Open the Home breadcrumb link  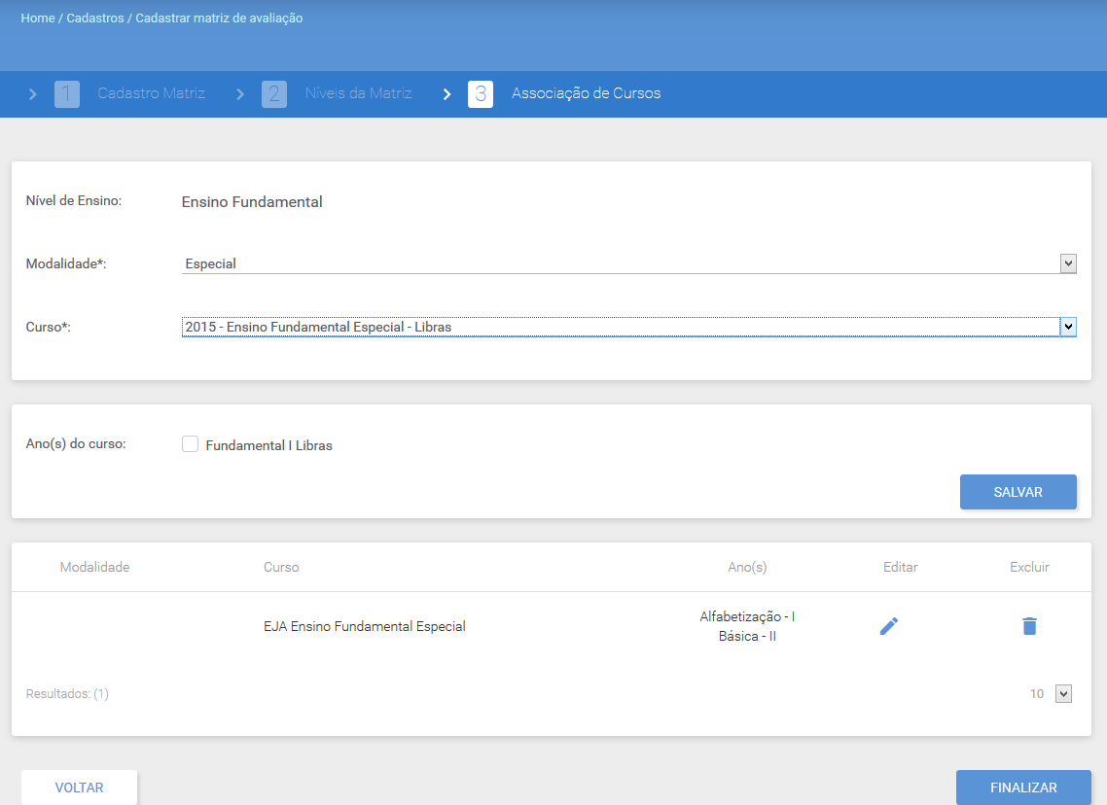point(37,18)
